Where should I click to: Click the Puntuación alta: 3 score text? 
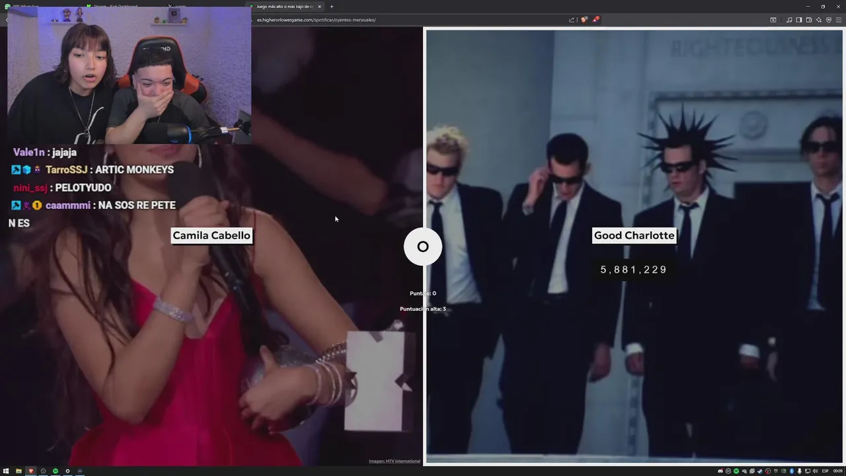coord(423,309)
